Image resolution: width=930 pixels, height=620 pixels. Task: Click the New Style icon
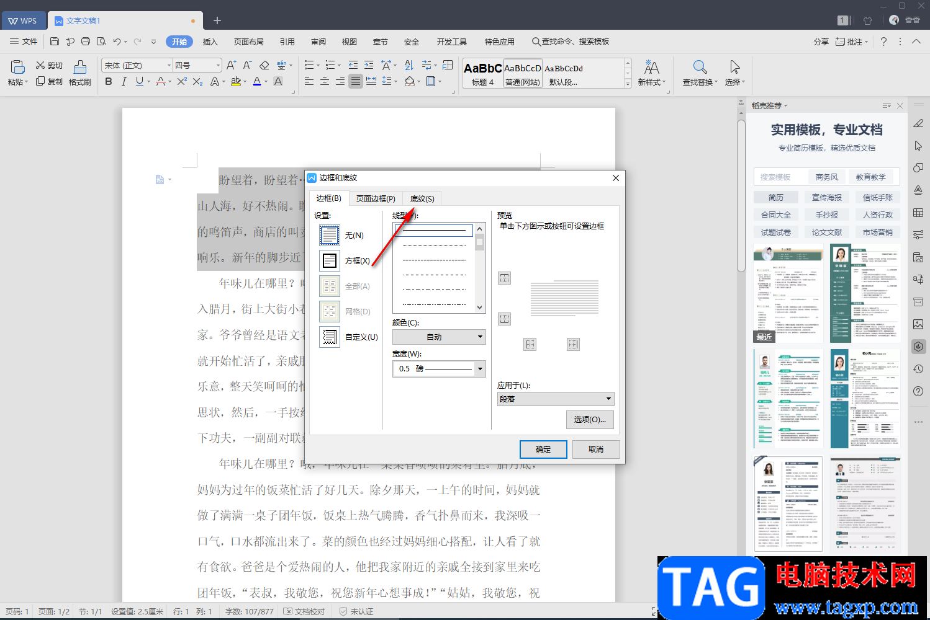pyautogui.click(x=651, y=67)
